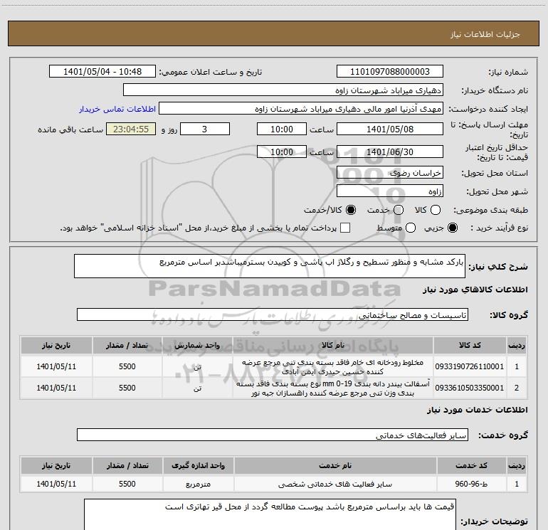The image size is (548, 530).
Task: Click the delivery city field زاوه
Action: (x=390, y=191)
